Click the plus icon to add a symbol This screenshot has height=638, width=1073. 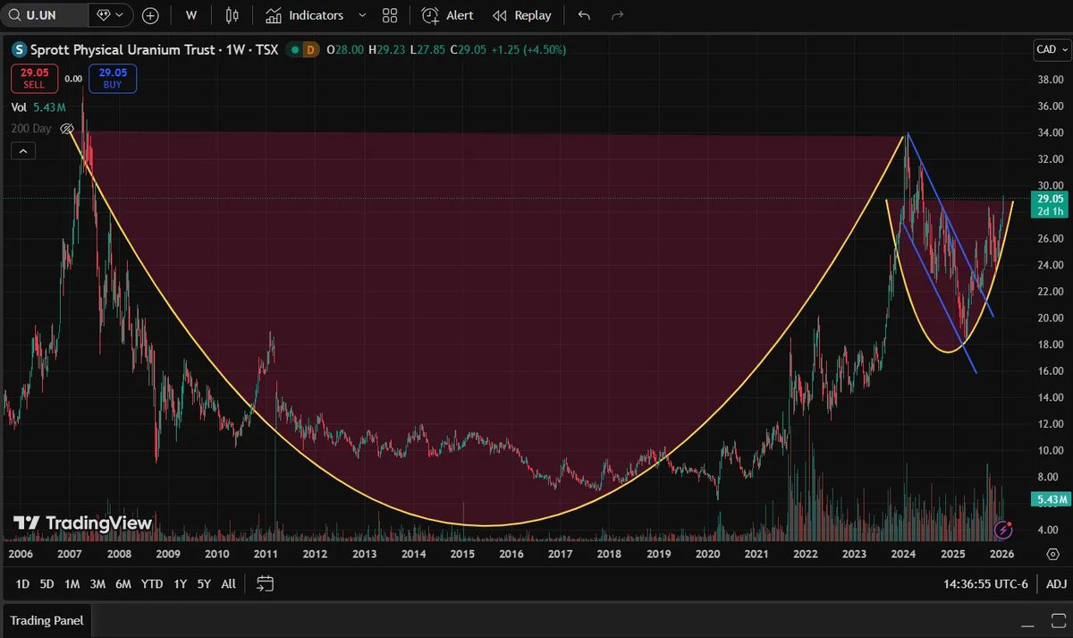tap(149, 14)
